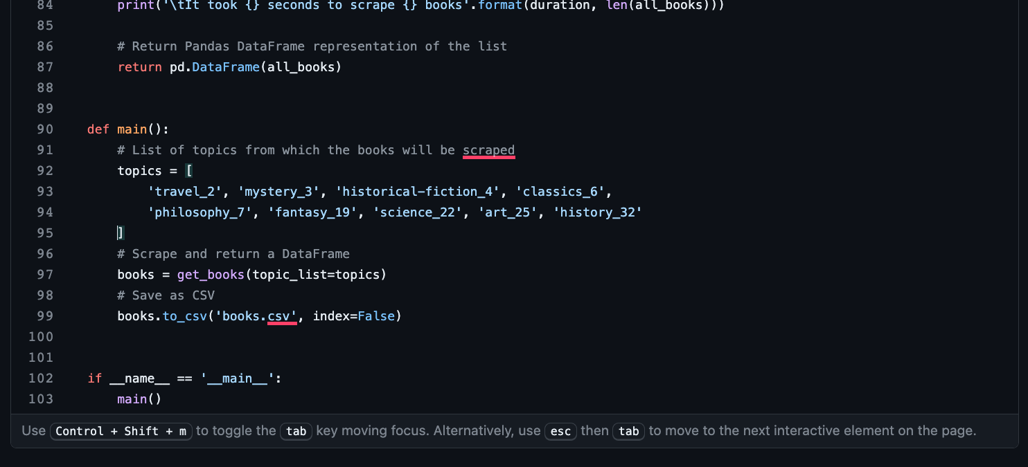The width and height of the screenshot is (1028, 467).
Task: Click line number 102
Action: click(41, 378)
